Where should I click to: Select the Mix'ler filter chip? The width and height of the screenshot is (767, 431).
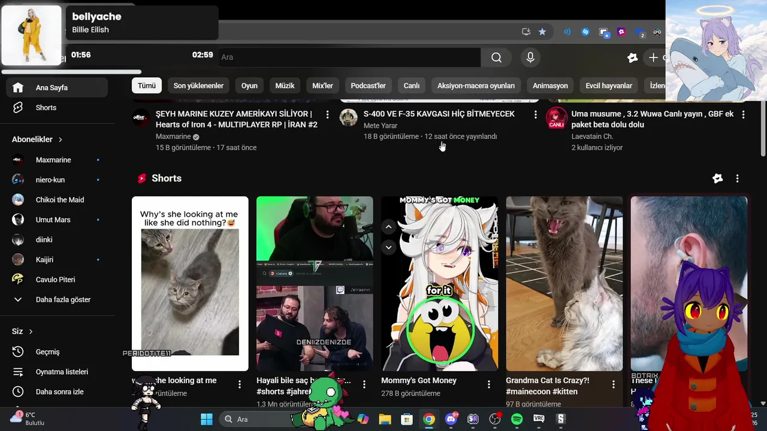(322, 86)
